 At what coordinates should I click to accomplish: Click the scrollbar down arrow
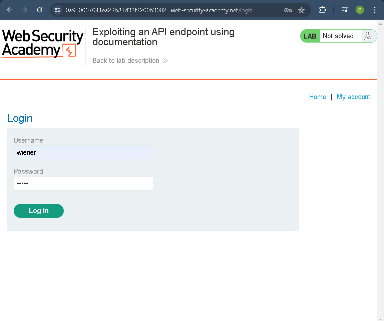pyautogui.click(x=380, y=318)
